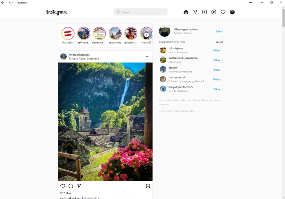Switch accounts using the Switch link
The width and height of the screenshot is (285, 199).
pyautogui.click(x=219, y=31)
